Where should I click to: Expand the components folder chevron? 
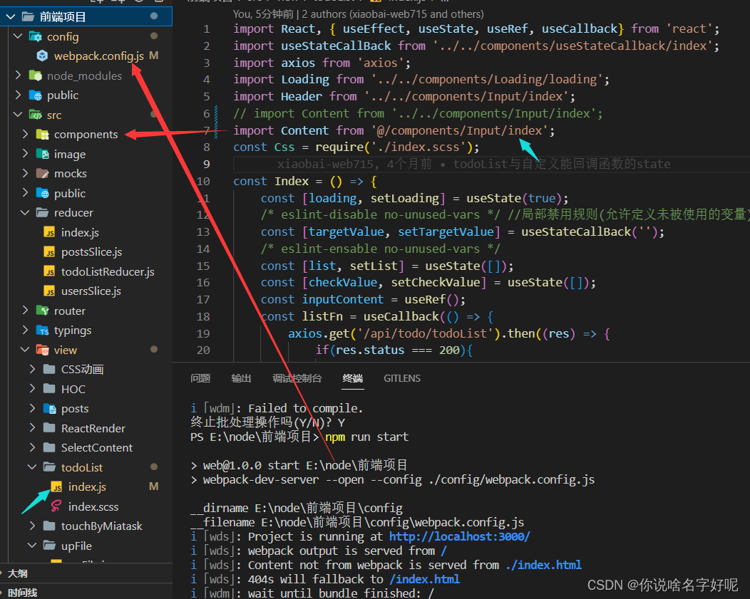(26, 135)
